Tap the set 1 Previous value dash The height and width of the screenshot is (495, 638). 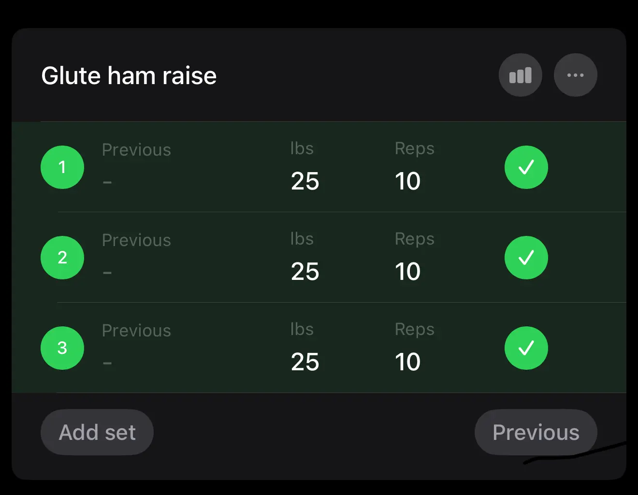point(107,183)
